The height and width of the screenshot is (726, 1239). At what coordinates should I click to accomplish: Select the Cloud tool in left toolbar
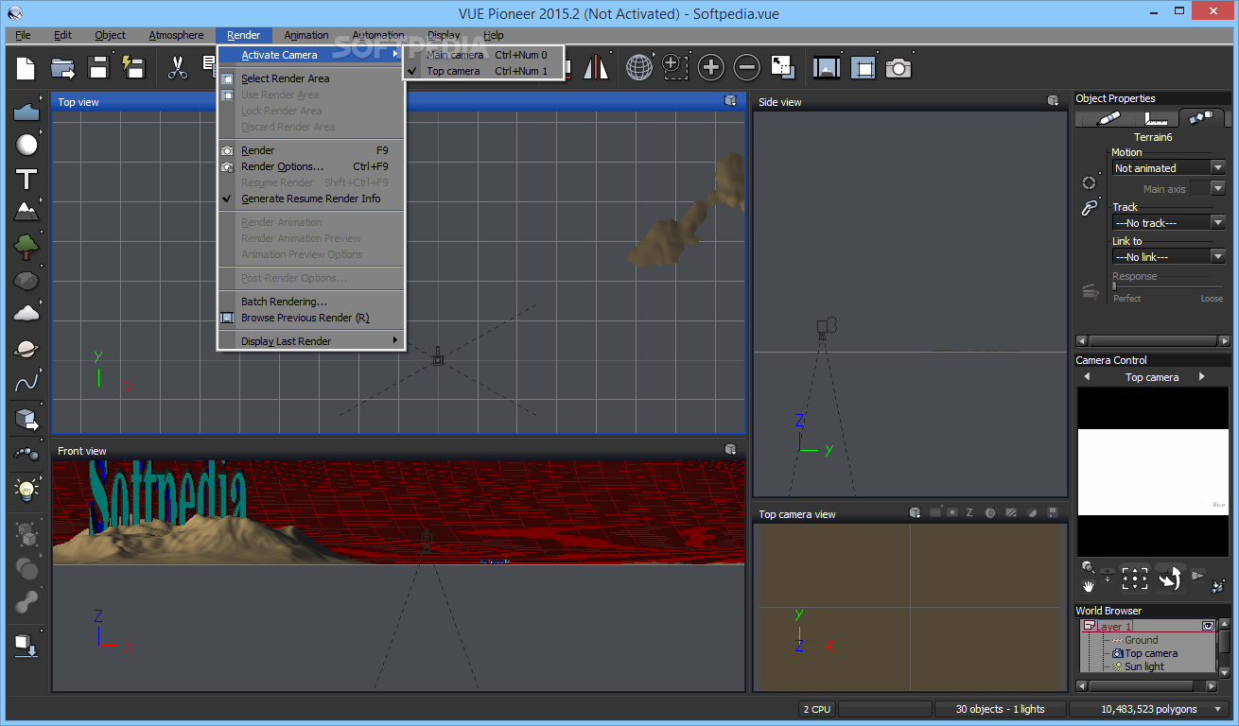[x=26, y=313]
